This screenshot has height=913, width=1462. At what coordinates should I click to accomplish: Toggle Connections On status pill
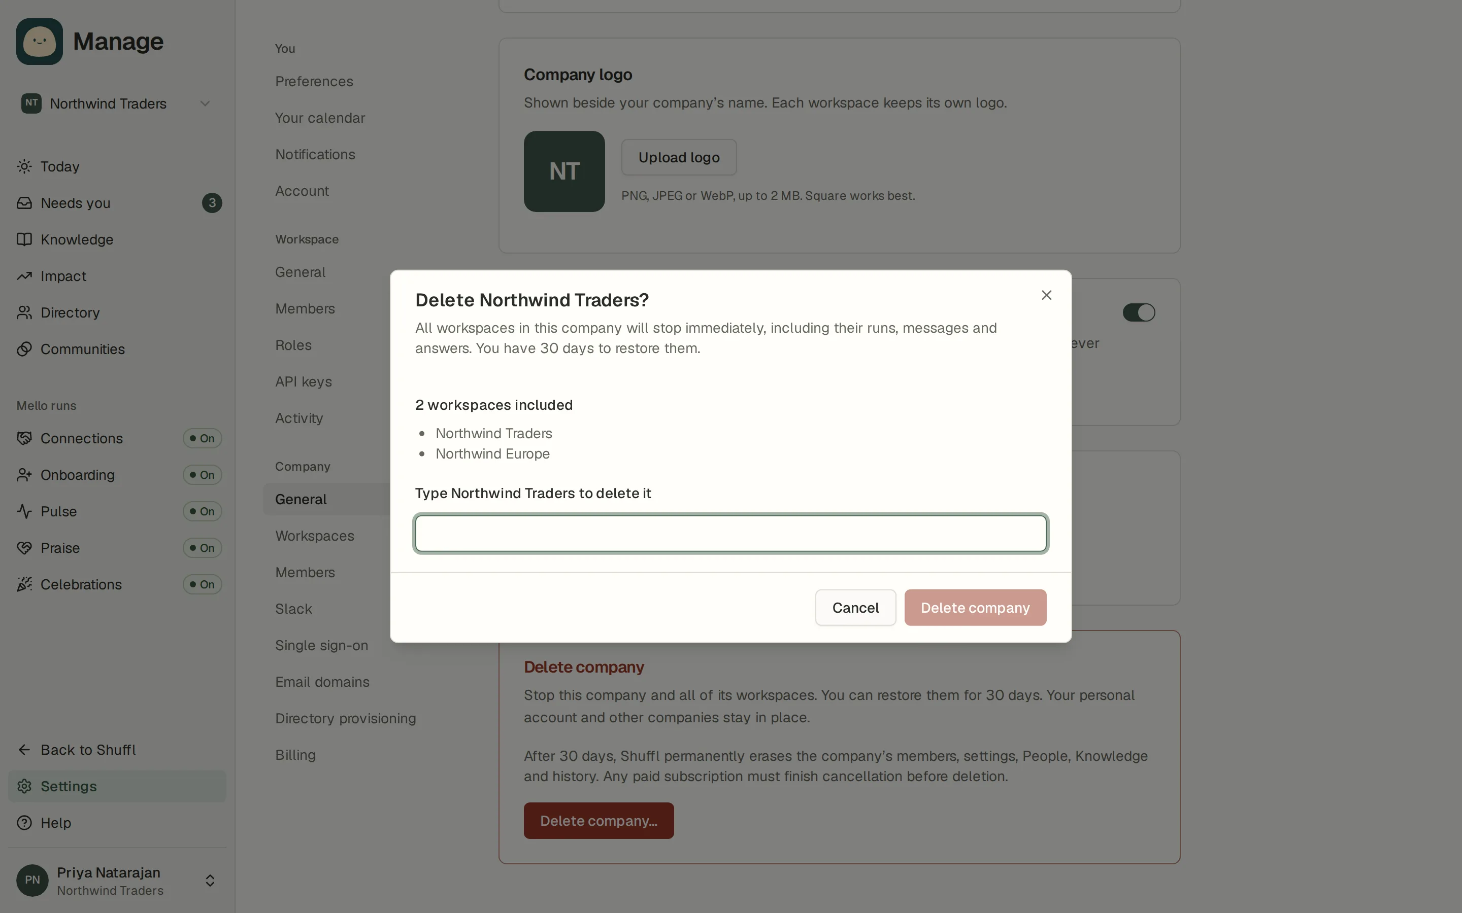click(x=203, y=438)
